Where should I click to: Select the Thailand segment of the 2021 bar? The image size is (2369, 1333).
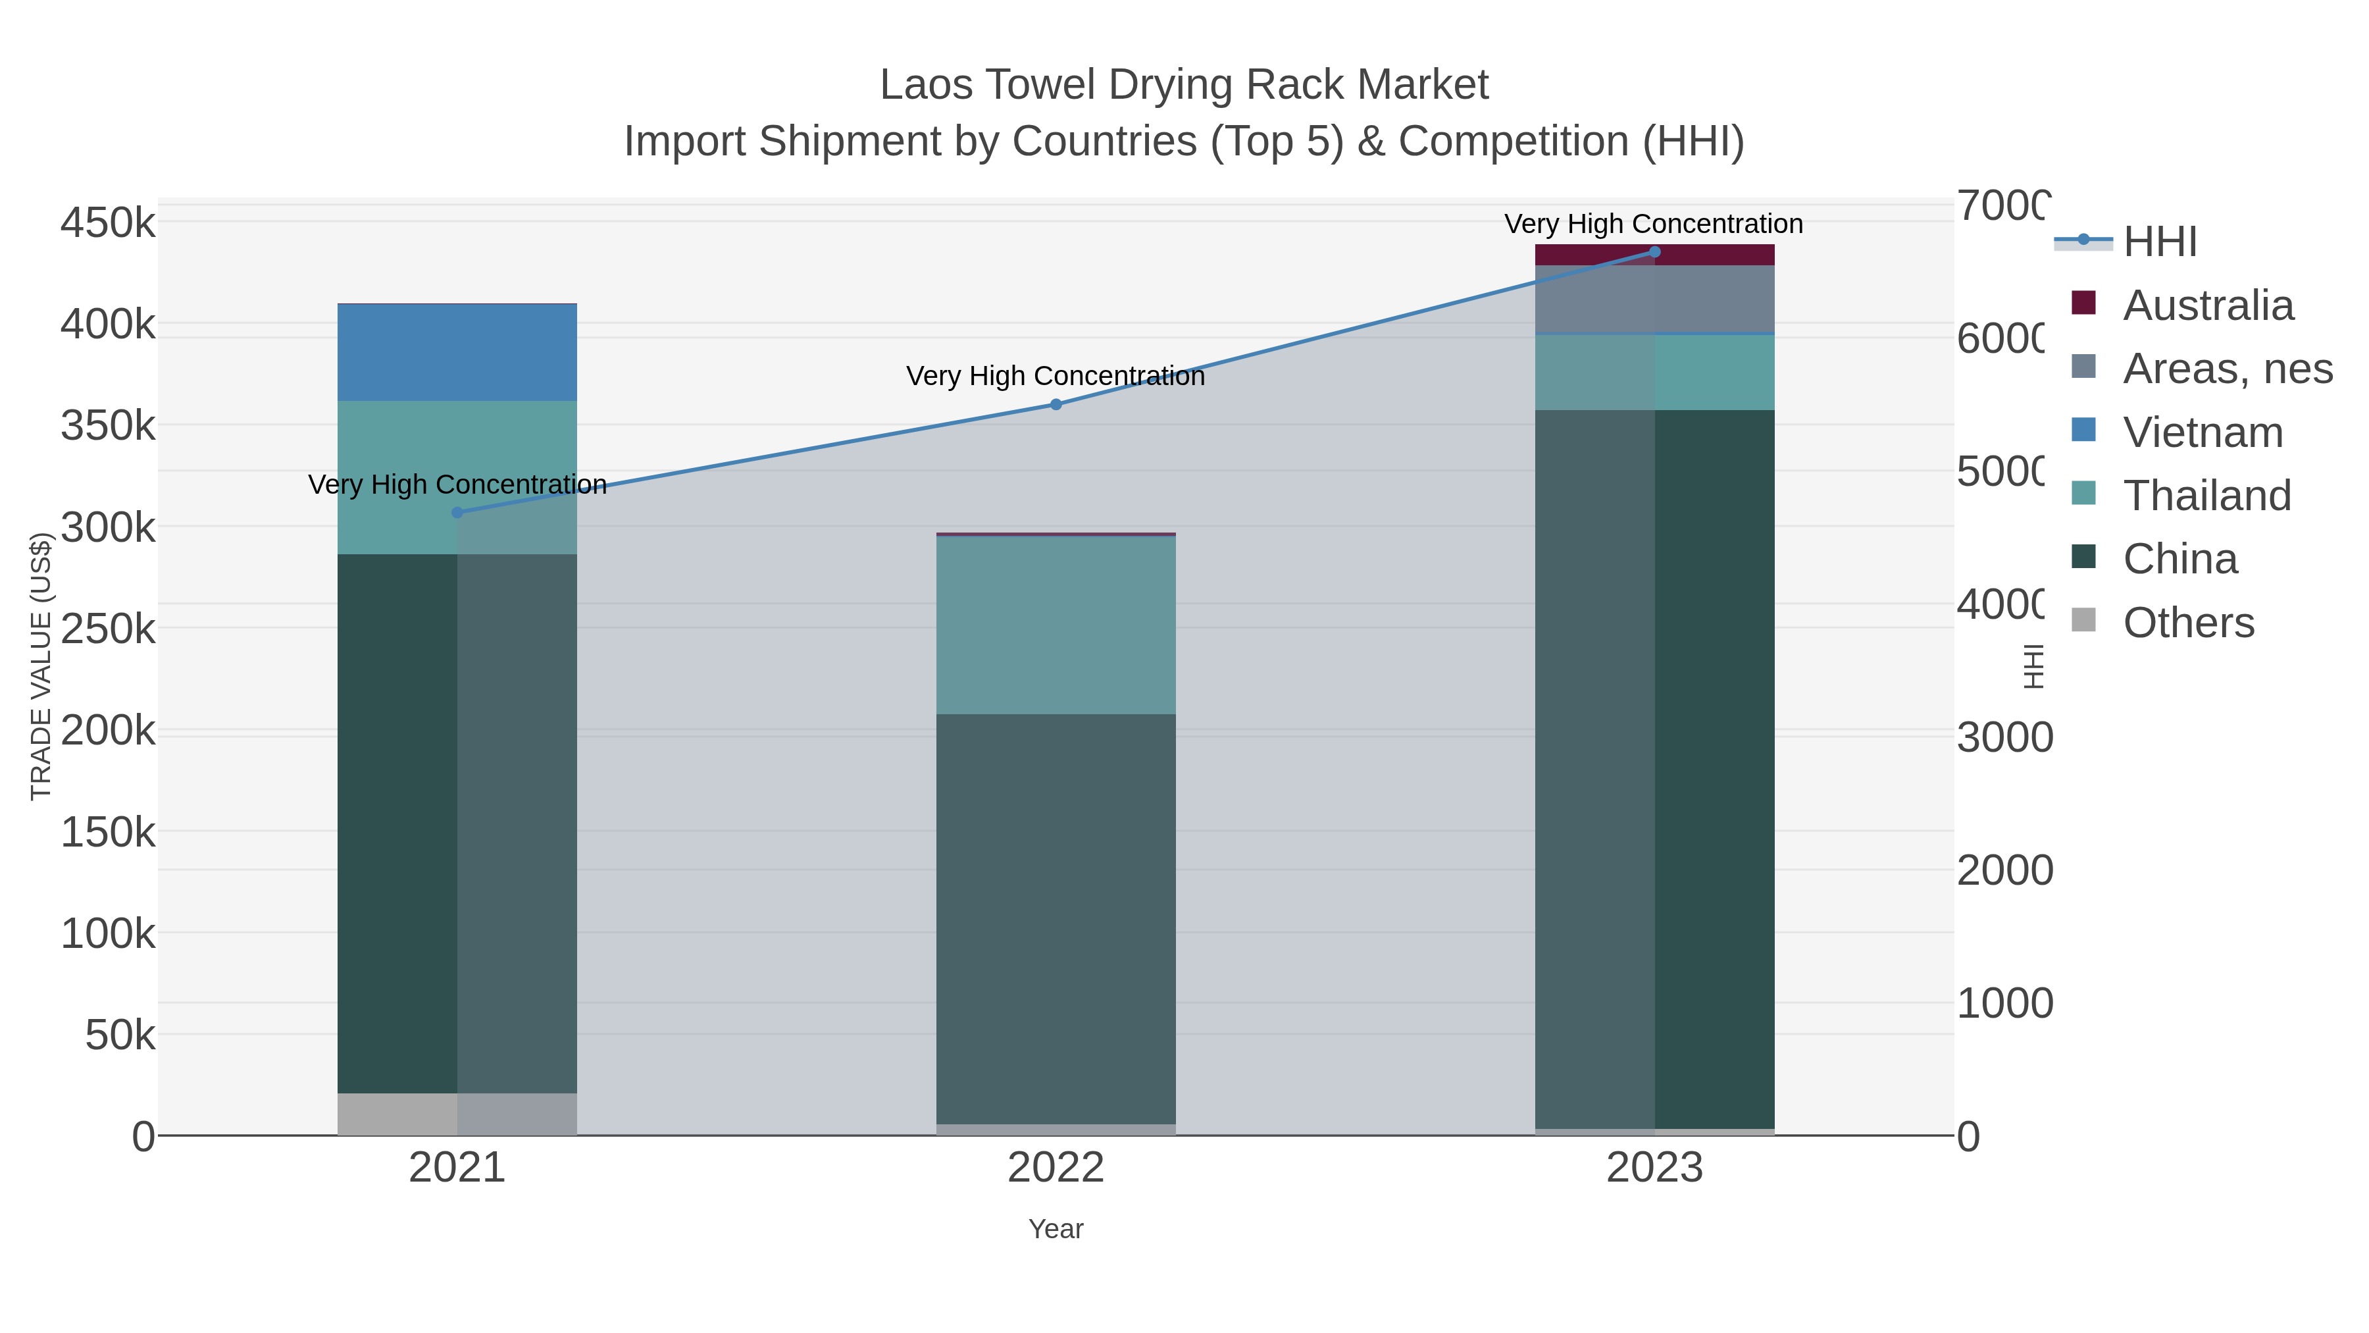pyautogui.click(x=457, y=477)
